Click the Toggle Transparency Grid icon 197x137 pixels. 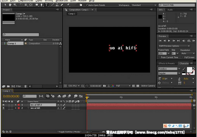[138, 86]
